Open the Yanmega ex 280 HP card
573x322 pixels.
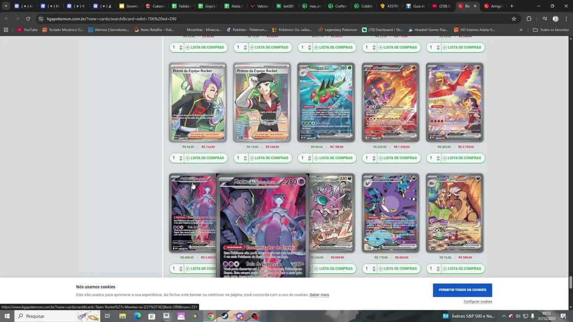(x=326, y=102)
